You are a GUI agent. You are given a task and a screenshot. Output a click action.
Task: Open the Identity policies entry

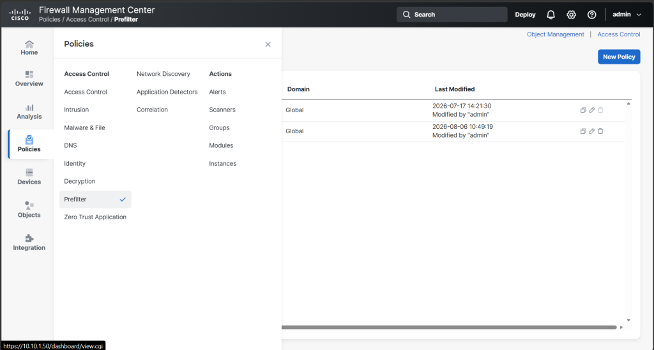tap(75, 164)
